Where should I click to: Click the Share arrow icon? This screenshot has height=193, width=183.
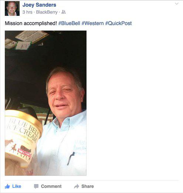pos(77,186)
